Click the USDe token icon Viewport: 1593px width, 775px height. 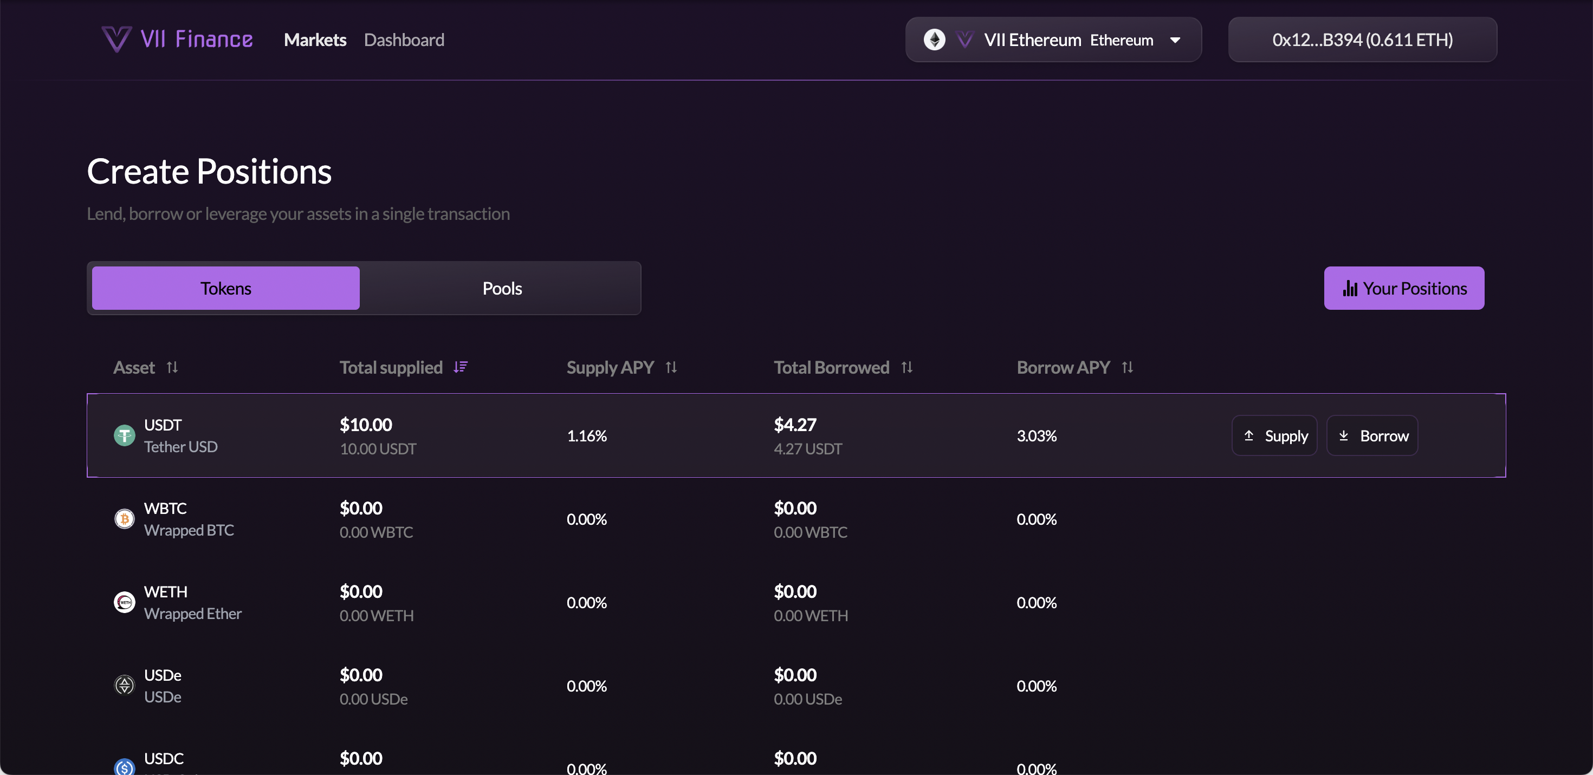pyautogui.click(x=124, y=686)
